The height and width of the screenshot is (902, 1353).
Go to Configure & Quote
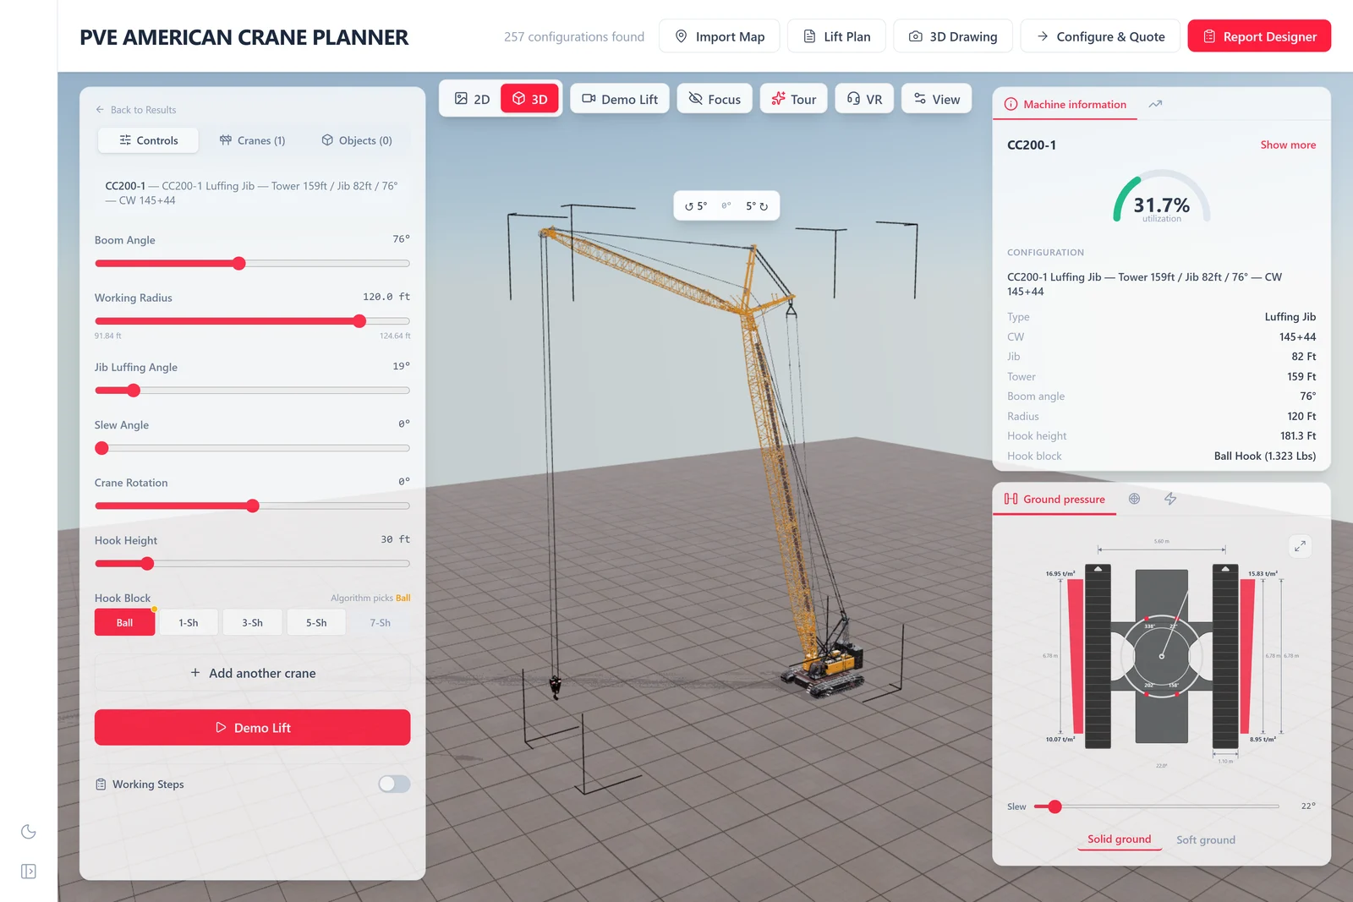pos(1100,36)
